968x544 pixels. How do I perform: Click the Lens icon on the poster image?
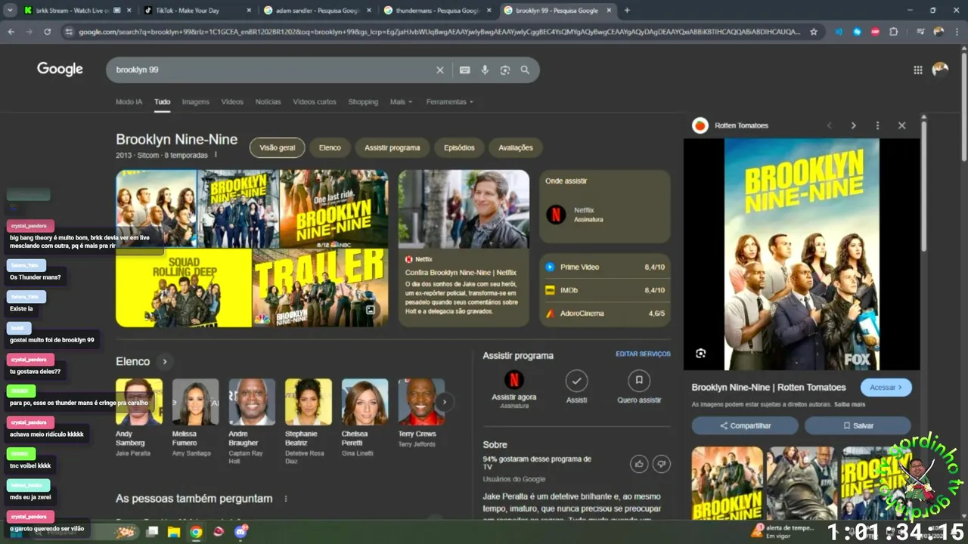(700, 353)
